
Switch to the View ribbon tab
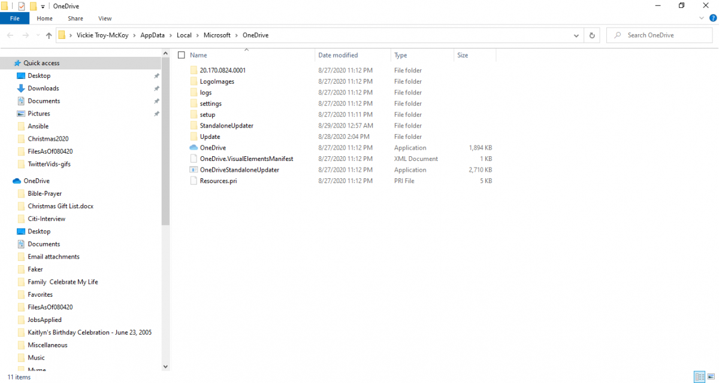pos(105,19)
